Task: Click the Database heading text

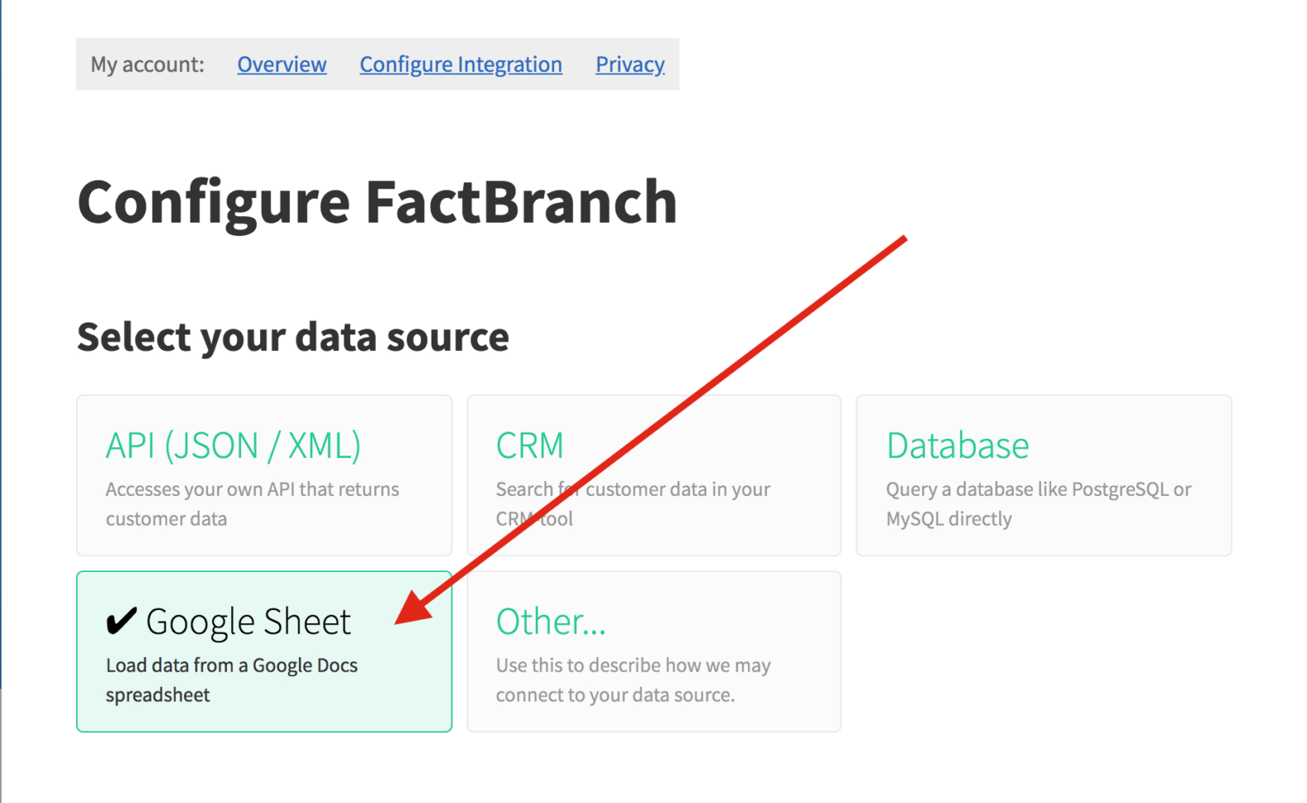Action: 957,445
